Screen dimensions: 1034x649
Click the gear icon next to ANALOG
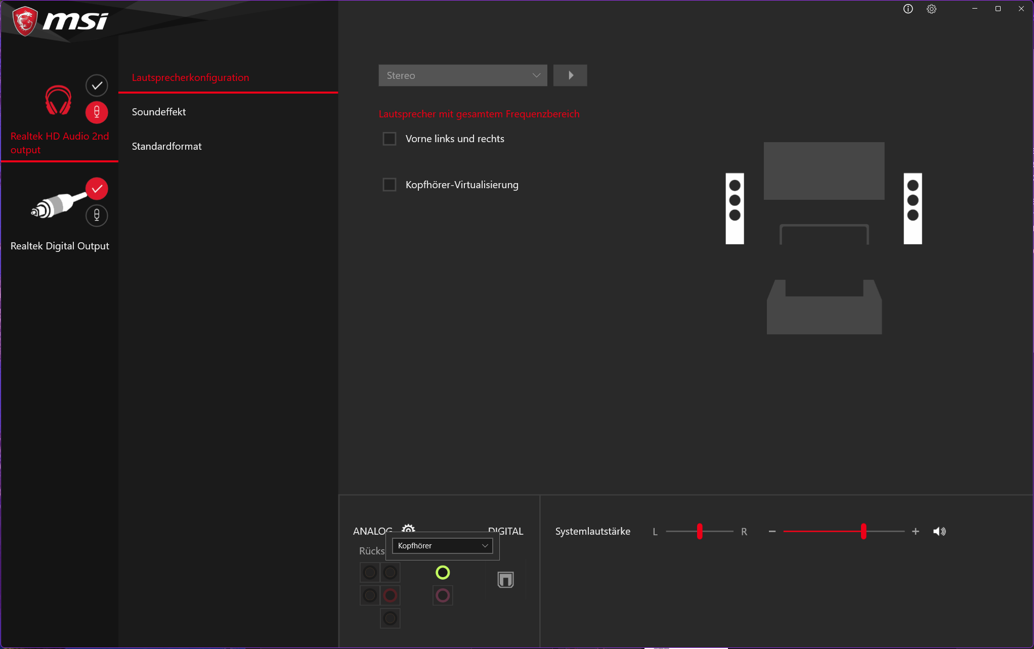click(408, 528)
